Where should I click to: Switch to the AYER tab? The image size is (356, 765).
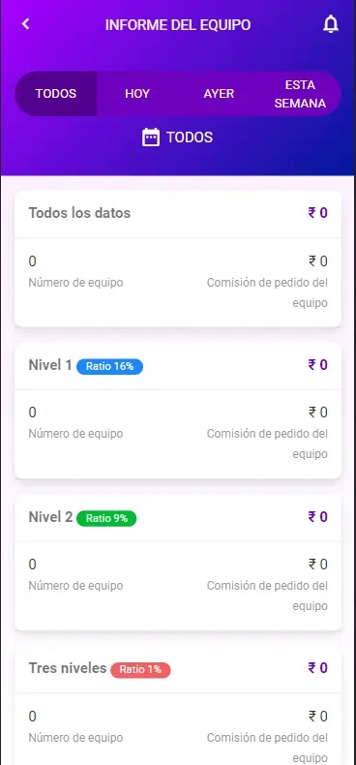click(219, 94)
